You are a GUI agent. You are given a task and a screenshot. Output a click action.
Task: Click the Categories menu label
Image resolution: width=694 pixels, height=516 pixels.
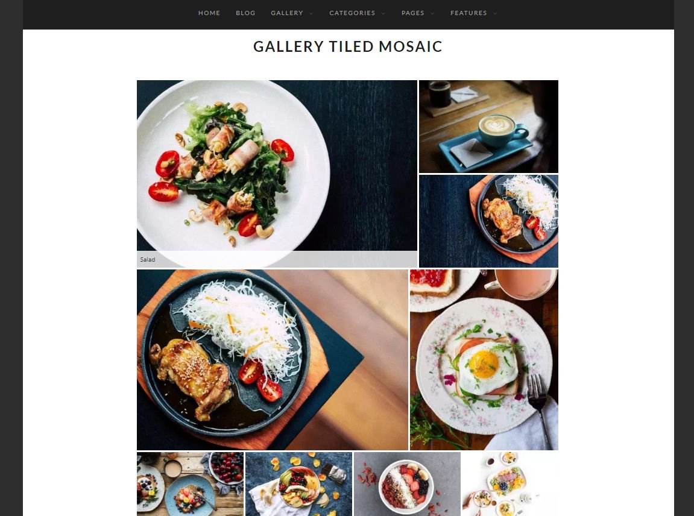coord(352,13)
